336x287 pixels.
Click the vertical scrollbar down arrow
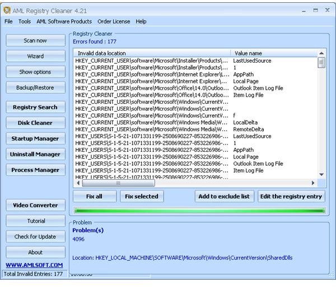pos(321,175)
